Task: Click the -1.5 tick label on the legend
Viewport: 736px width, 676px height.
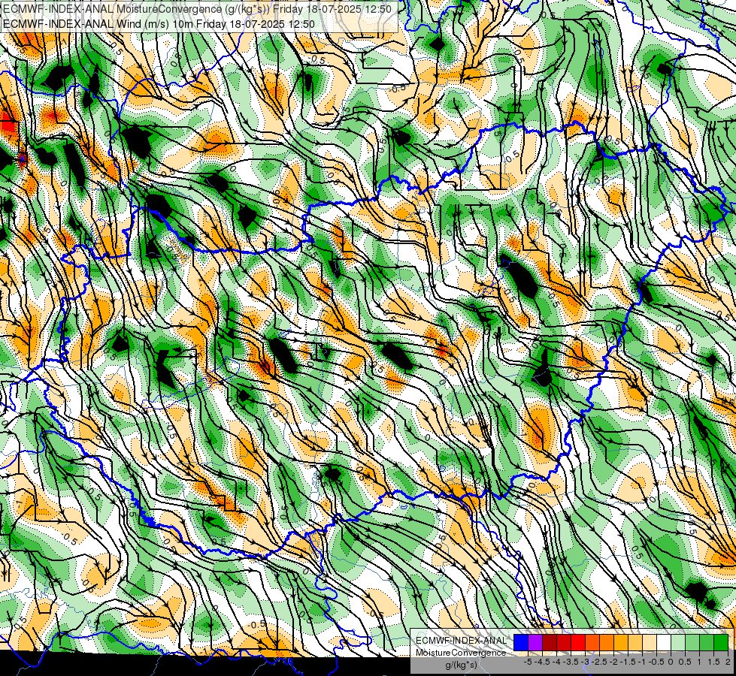Action: click(628, 662)
